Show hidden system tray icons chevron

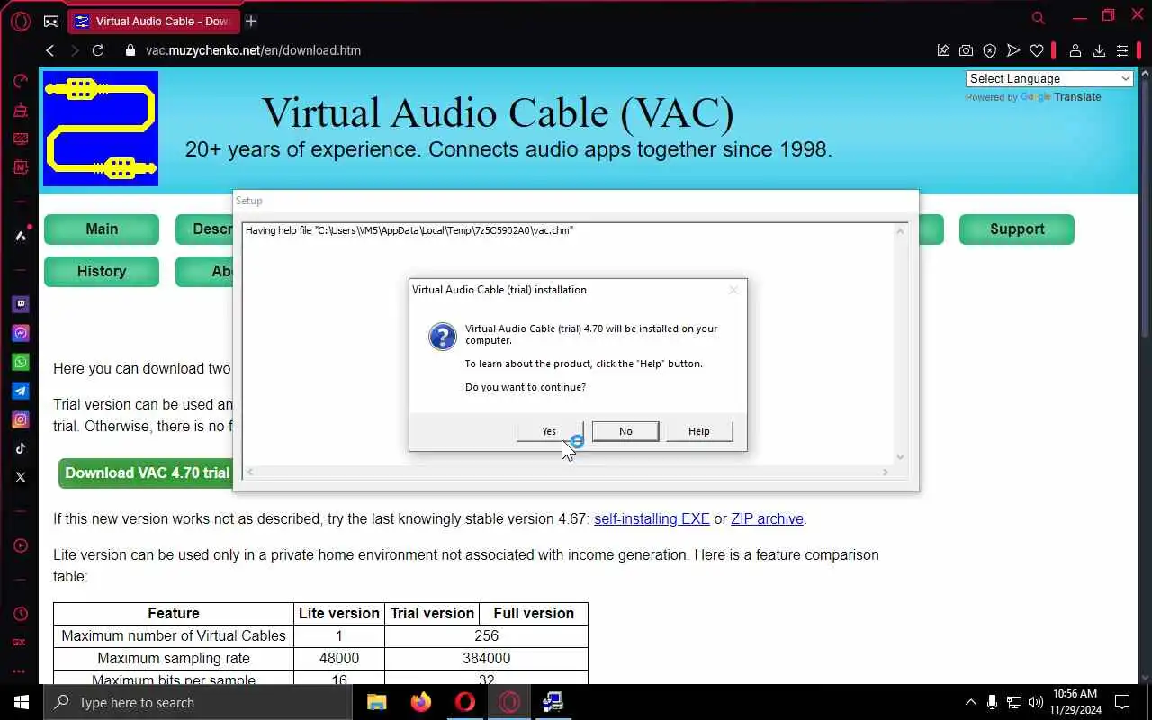click(971, 702)
